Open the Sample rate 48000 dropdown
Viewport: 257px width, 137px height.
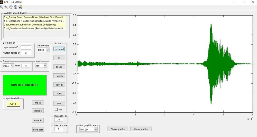[43, 50]
